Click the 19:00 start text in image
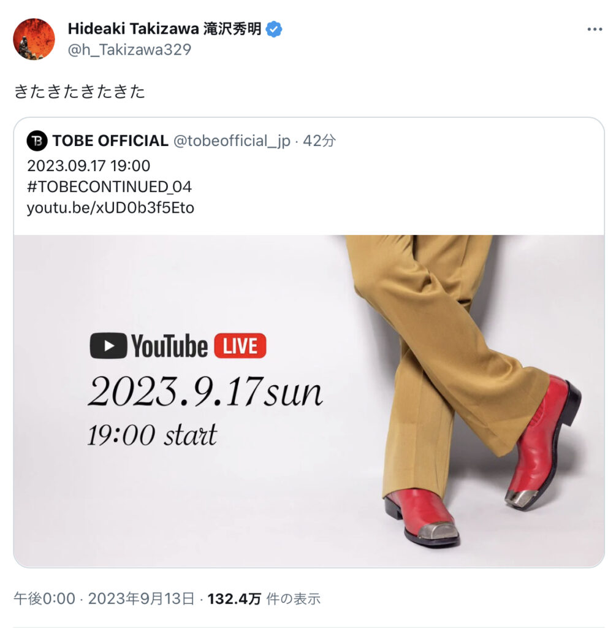Image resolution: width=616 pixels, height=628 pixels. coord(153,435)
